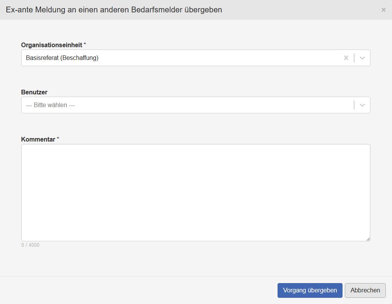Click the chevron beside Basisreferat (Beschaffung)

pyautogui.click(x=363, y=57)
